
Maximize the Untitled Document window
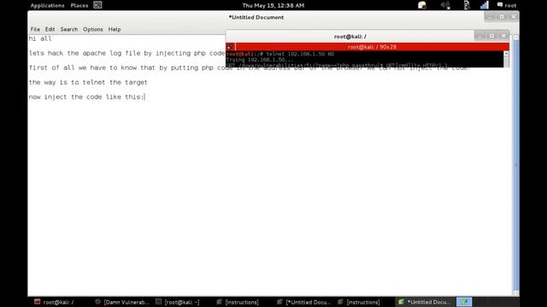502,17
